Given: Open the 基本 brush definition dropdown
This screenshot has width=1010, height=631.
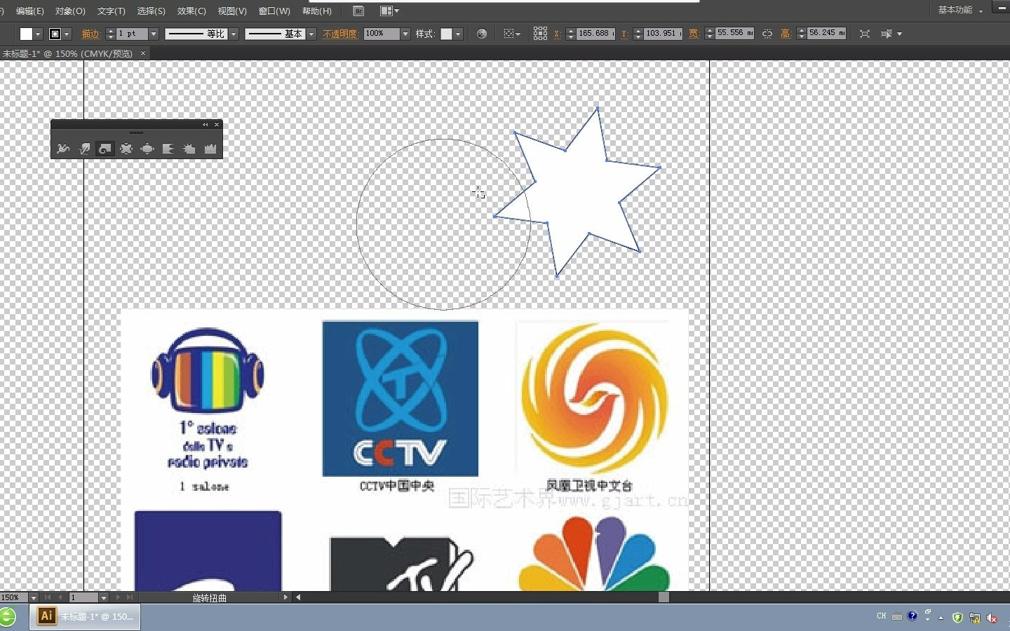Looking at the screenshot, I should (x=311, y=34).
